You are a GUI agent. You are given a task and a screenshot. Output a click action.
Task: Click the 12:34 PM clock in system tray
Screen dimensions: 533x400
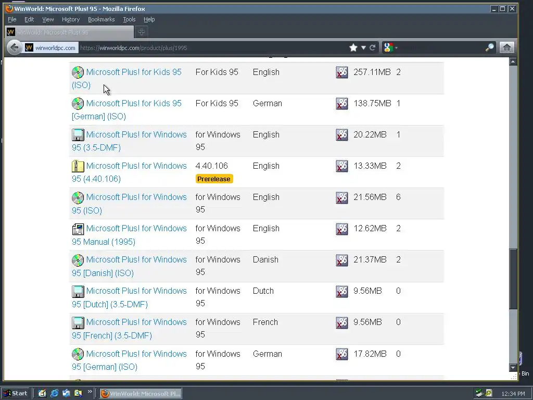point(513,394)
